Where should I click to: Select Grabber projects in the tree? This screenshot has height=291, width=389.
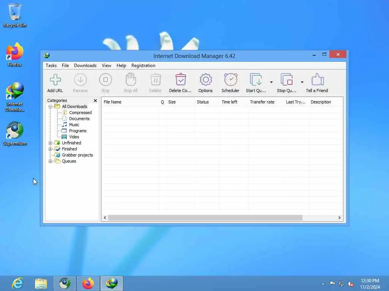click(x=77, y=155)
